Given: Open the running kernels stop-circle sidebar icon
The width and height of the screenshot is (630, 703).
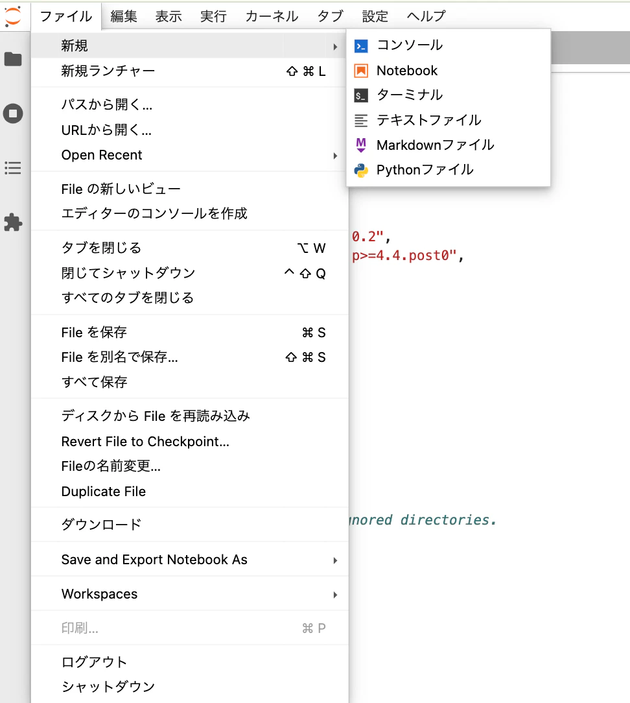Looking at the screenshot, I should pos(13,113).
